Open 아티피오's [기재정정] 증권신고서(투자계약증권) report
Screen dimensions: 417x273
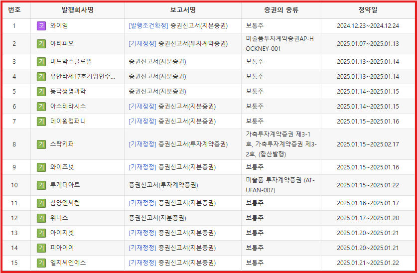[178, 44]
